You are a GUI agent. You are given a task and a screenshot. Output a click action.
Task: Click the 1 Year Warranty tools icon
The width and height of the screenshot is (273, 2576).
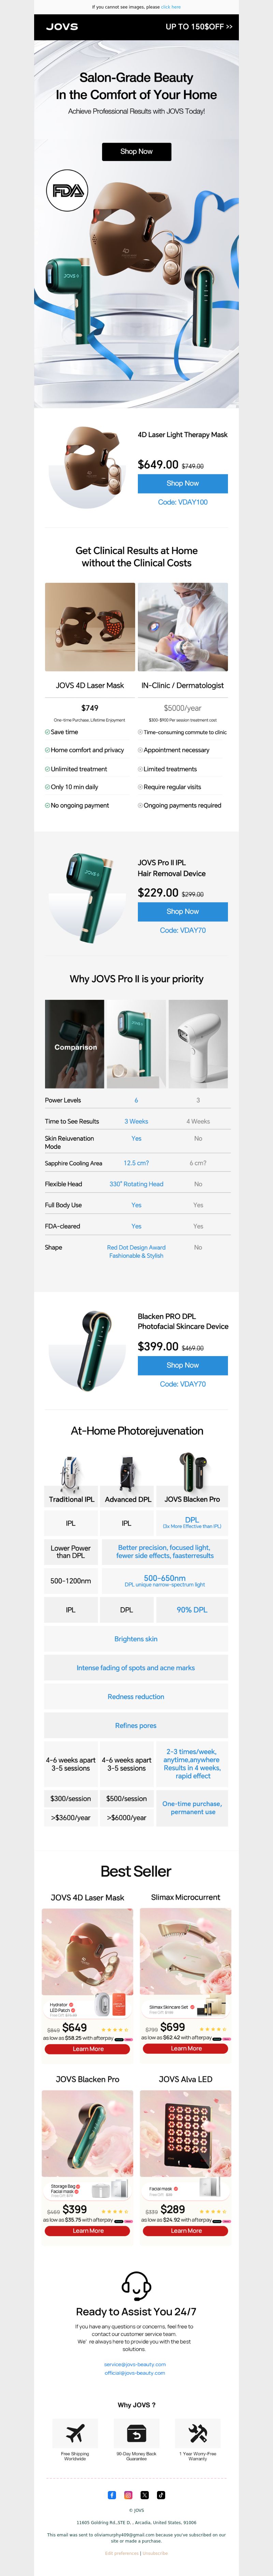pos(198,2432)
